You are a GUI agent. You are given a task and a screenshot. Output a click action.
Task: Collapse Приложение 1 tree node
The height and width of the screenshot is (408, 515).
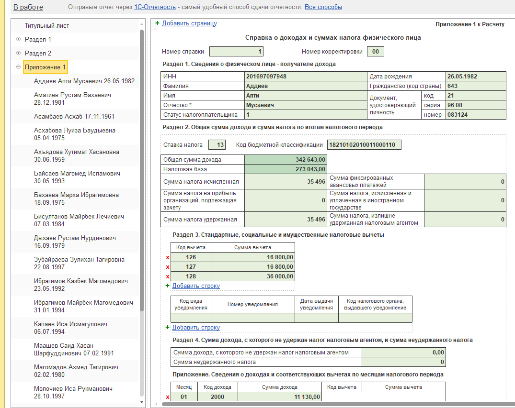point(18,67)
